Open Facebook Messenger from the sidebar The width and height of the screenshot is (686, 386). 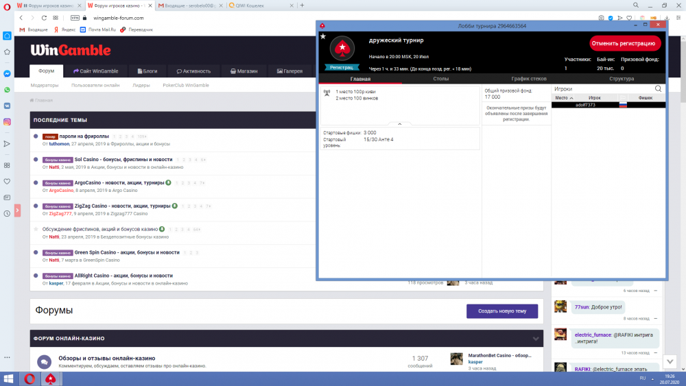(x=7, y=73)
